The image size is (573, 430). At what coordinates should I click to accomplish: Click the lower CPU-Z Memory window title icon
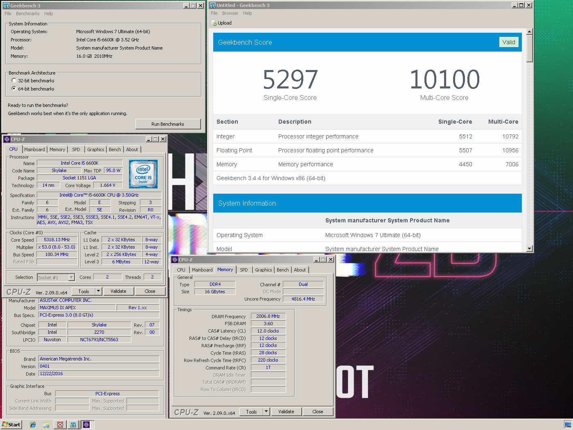175,260
